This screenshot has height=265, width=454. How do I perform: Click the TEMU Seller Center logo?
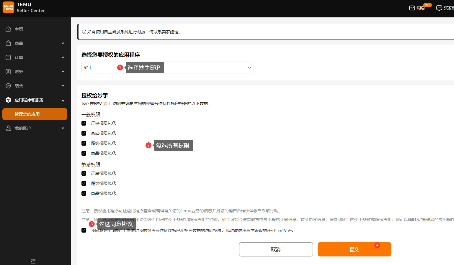[24, 7]
